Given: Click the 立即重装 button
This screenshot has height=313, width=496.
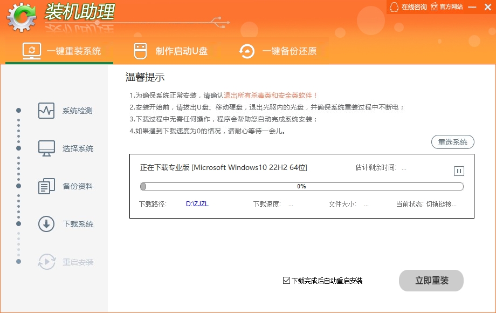Looking at the screenshot, I should coord(431,281).
